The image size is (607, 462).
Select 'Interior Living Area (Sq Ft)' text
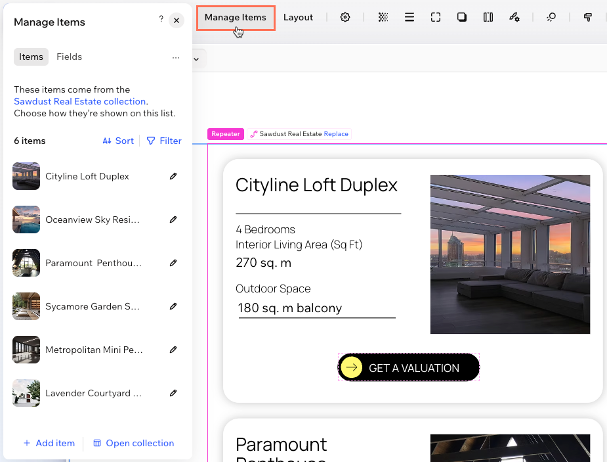tap(299, 244)
